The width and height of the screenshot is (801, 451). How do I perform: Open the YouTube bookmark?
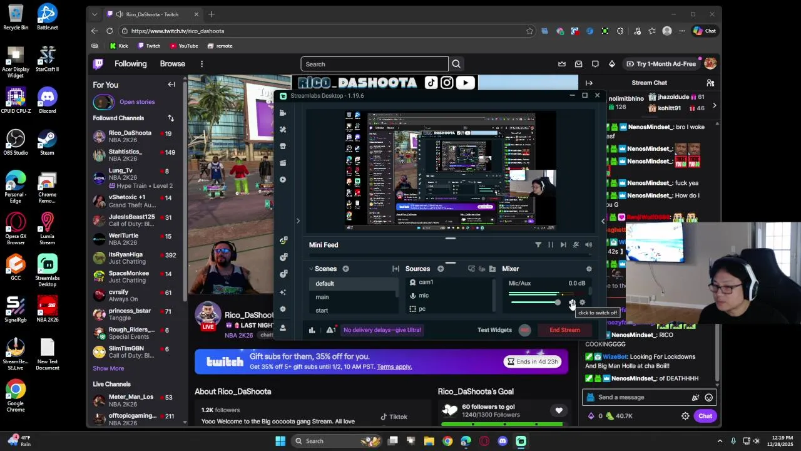[x=183, y=46]
